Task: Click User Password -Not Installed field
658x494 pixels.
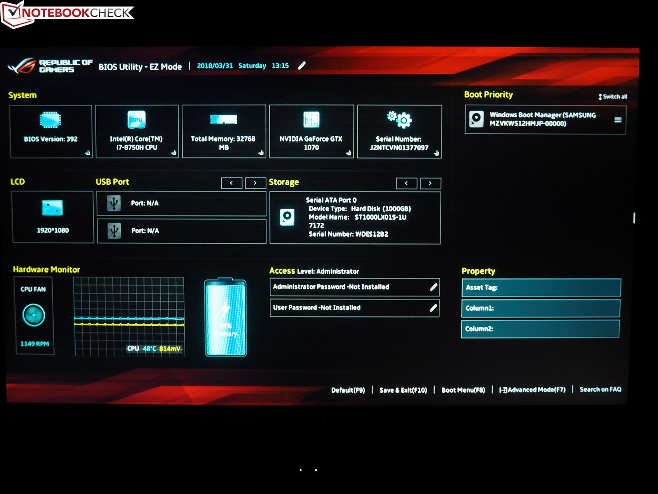Action: point(354,308)
